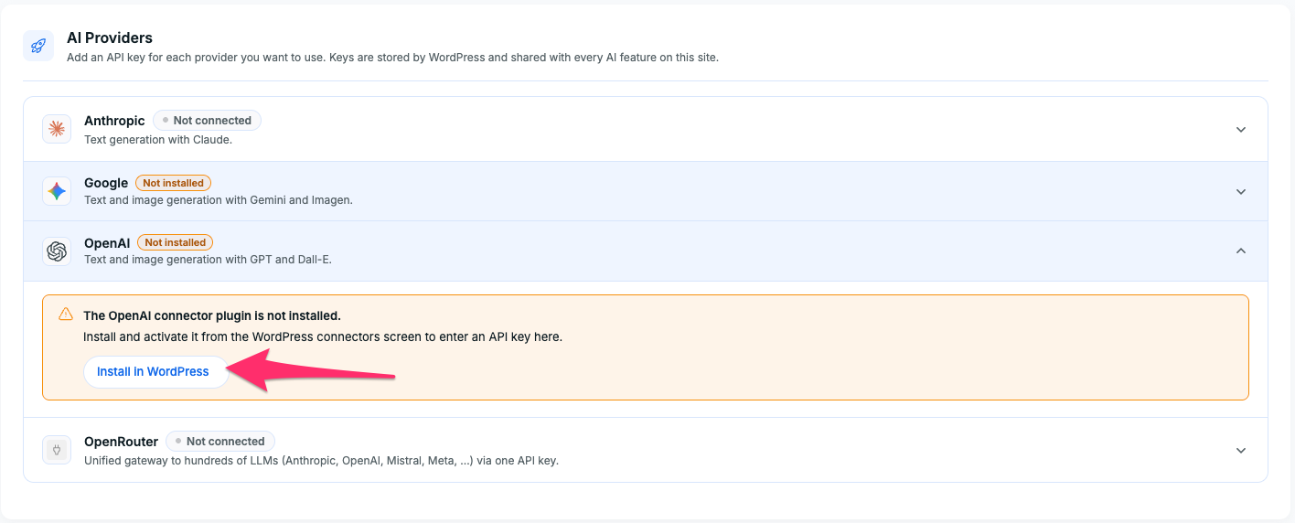Click the OpenAI provider logo
The width and height of the screenshot is (1295, 523).
click(57, 251)
